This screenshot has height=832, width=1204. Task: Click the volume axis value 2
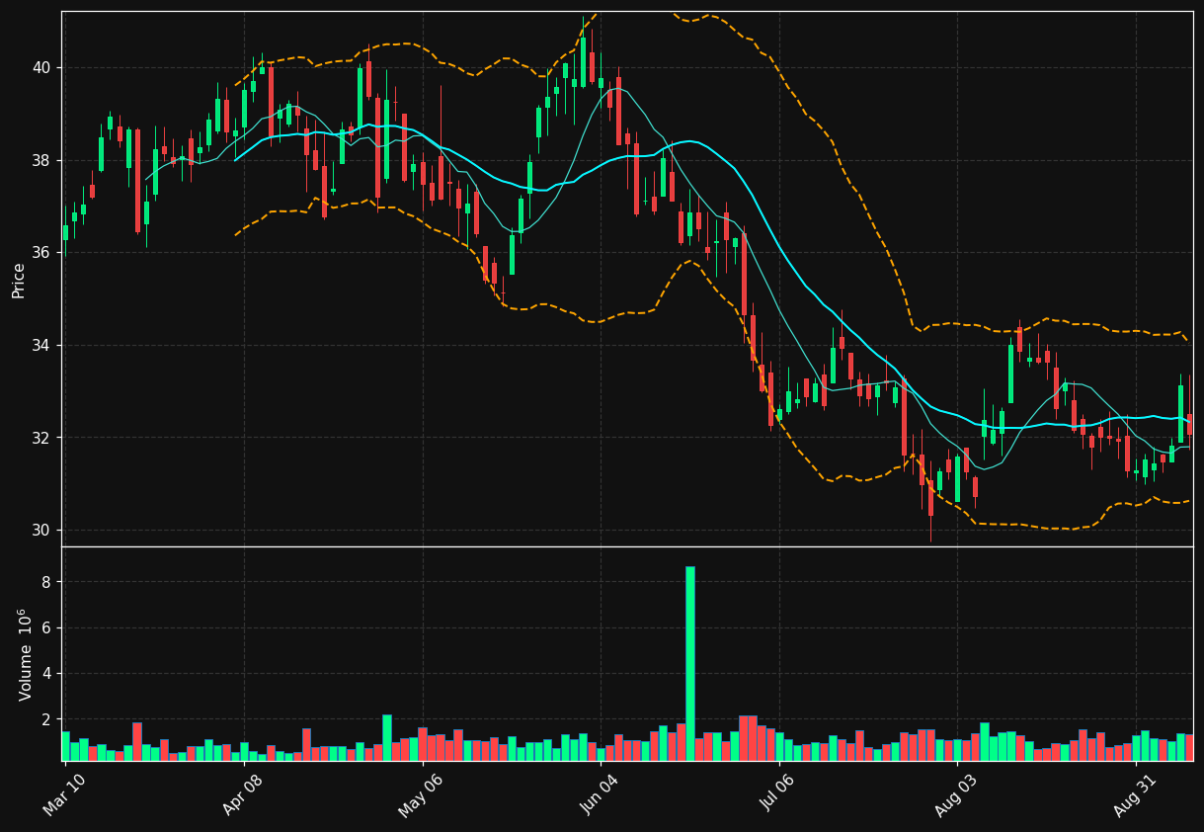[x=48, y=719]
